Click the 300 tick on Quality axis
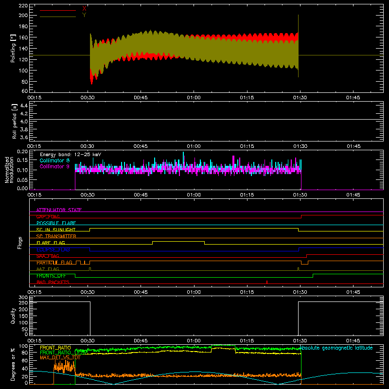The width and height of the screenshot is (389, 389). pyautogui.click(x=23, y=298)
